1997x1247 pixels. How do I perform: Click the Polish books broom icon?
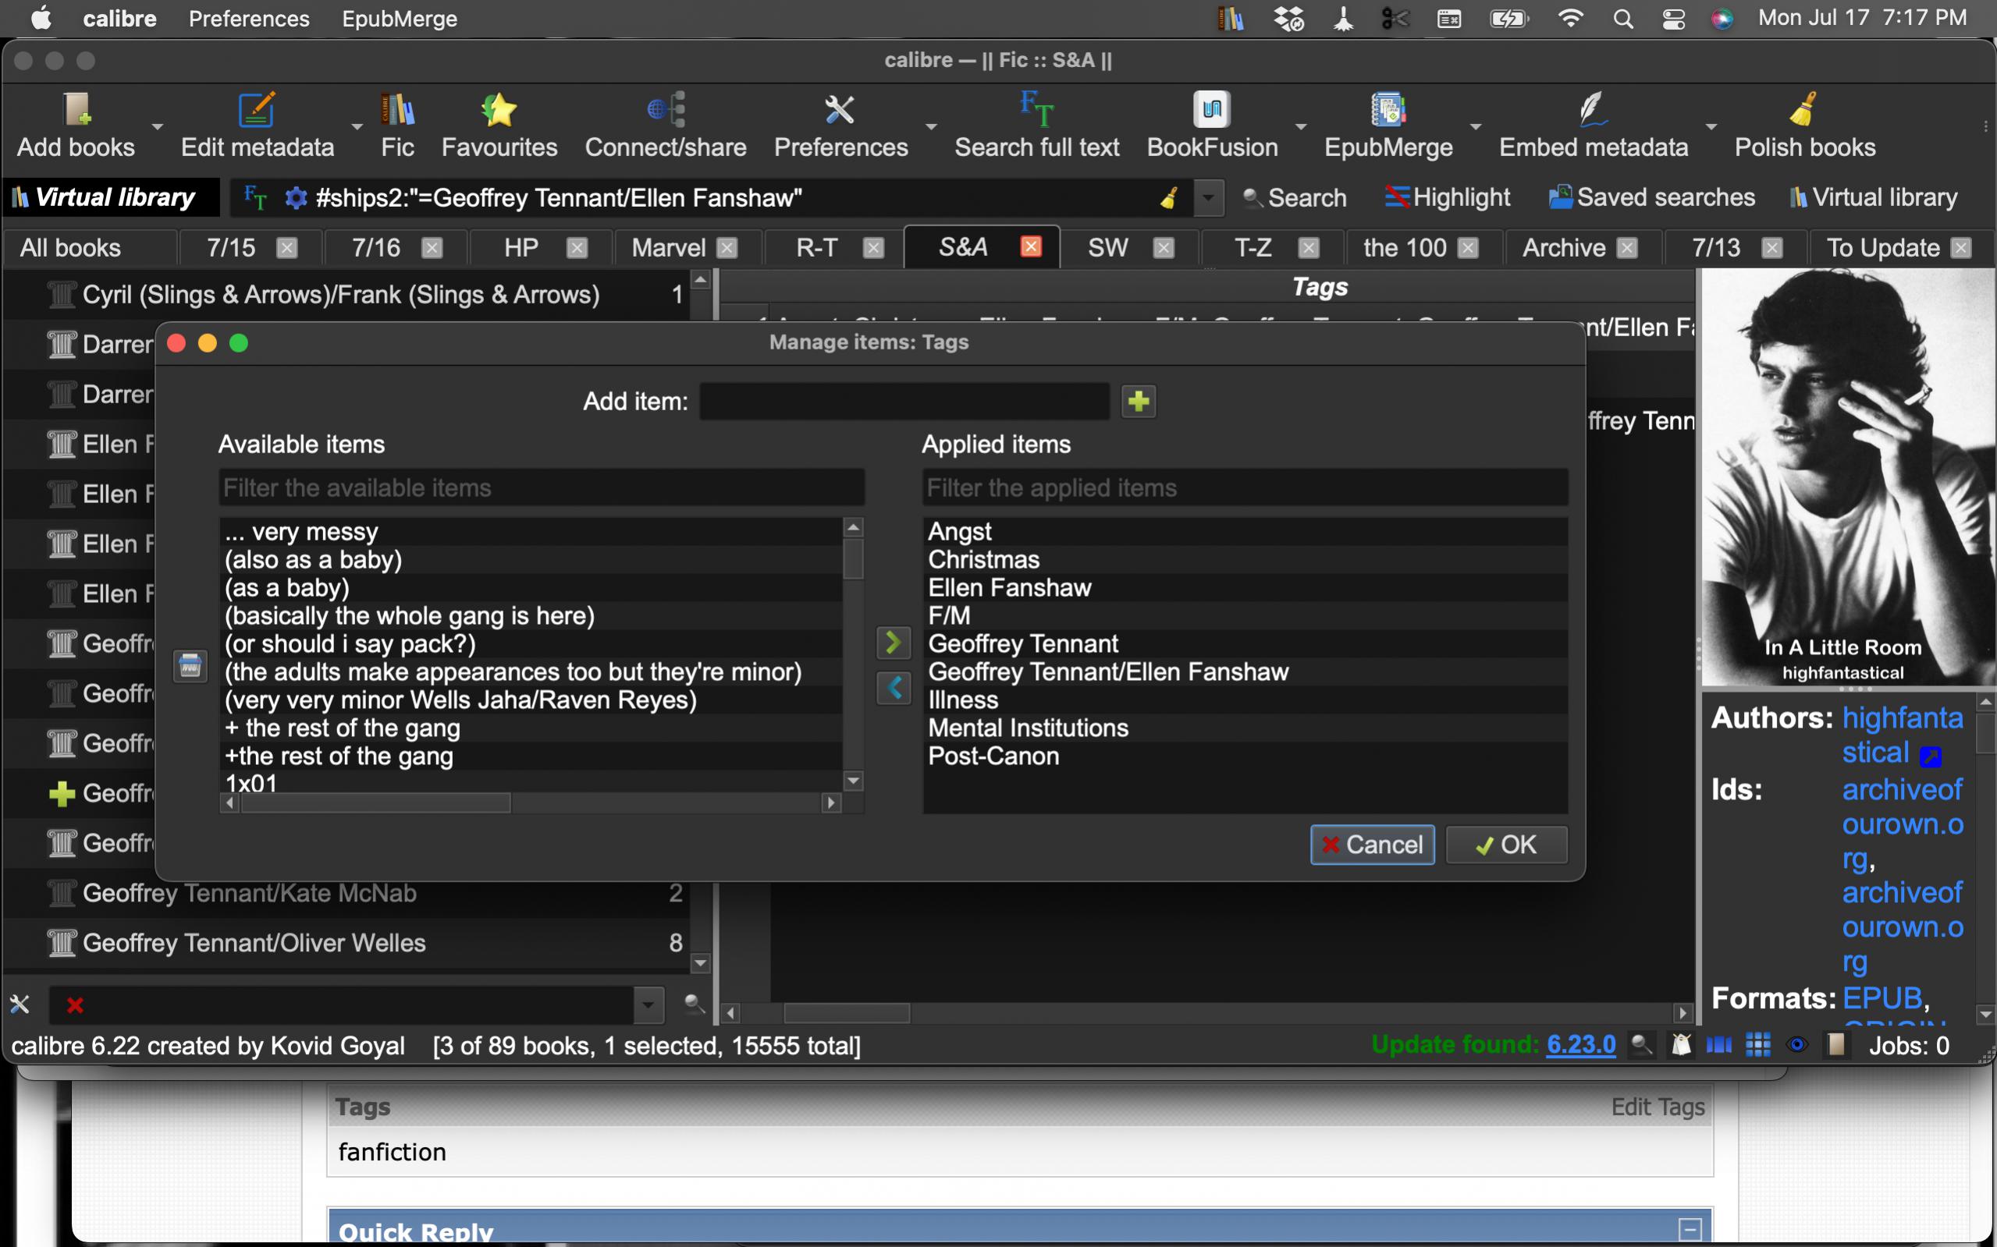point(1804,111)
